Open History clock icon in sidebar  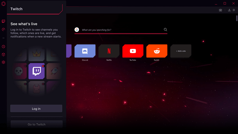pos(3,47)
